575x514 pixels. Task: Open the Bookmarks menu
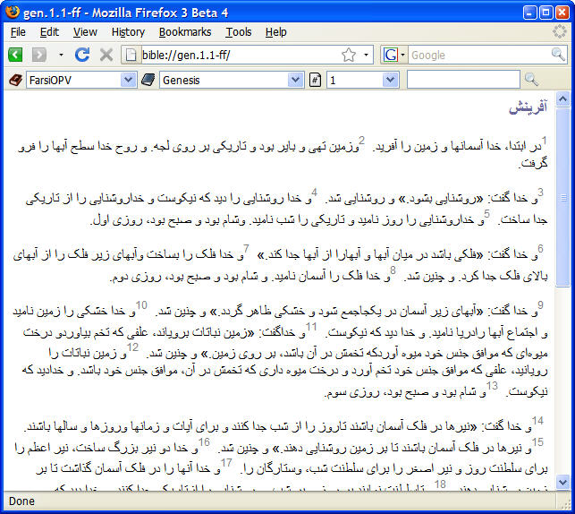(185, 32)
